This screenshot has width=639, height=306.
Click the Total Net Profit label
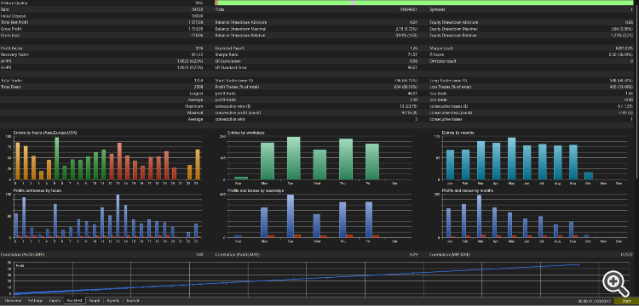coord(14,22)
